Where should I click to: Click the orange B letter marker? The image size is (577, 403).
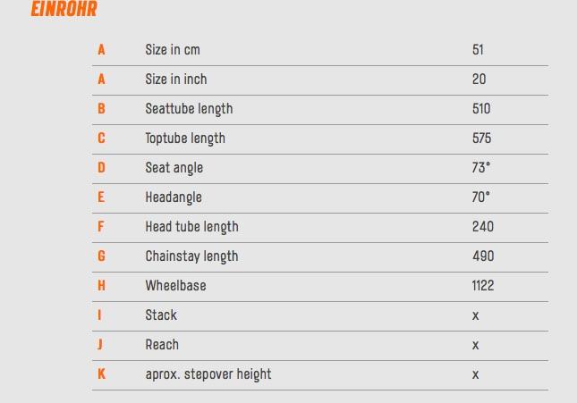tap(102, 108)
